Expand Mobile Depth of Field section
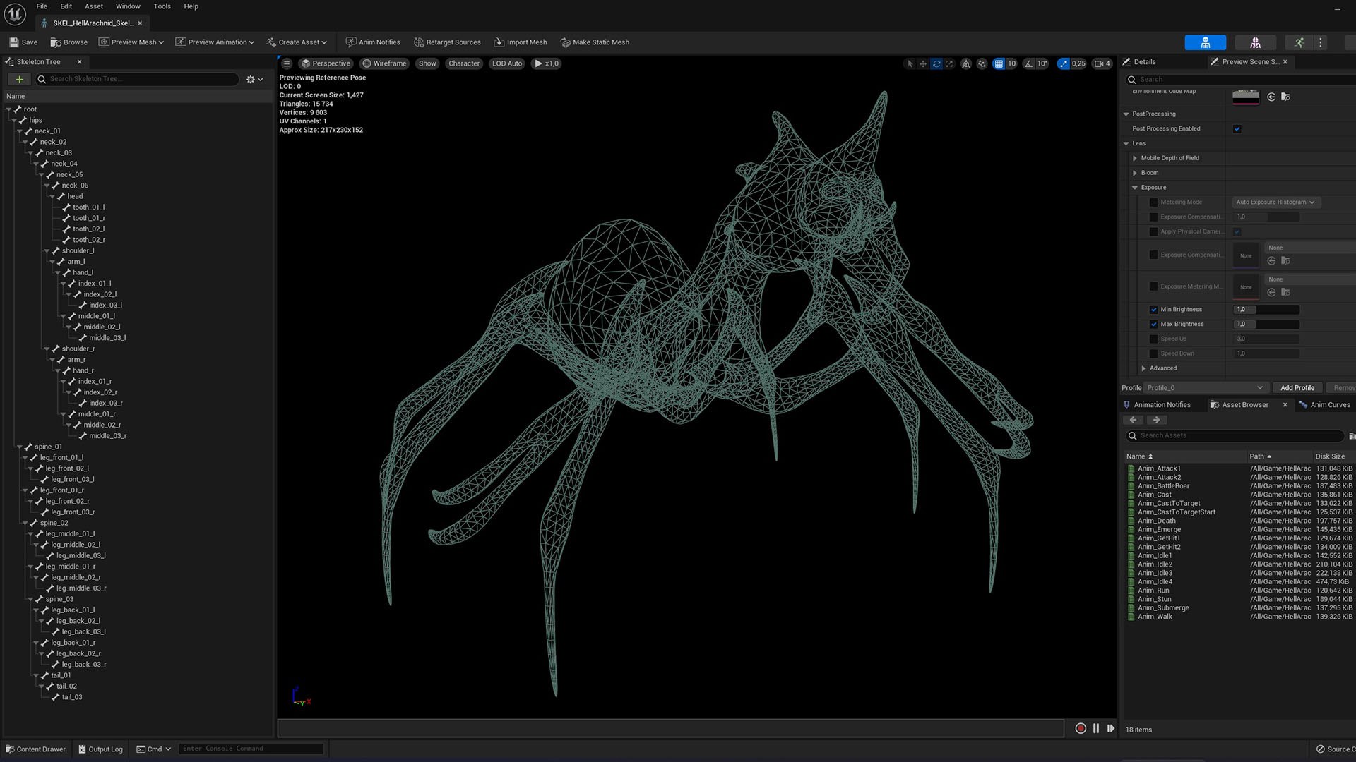The width and height of the screenshot is (1356, 762). coord(1135,158)
